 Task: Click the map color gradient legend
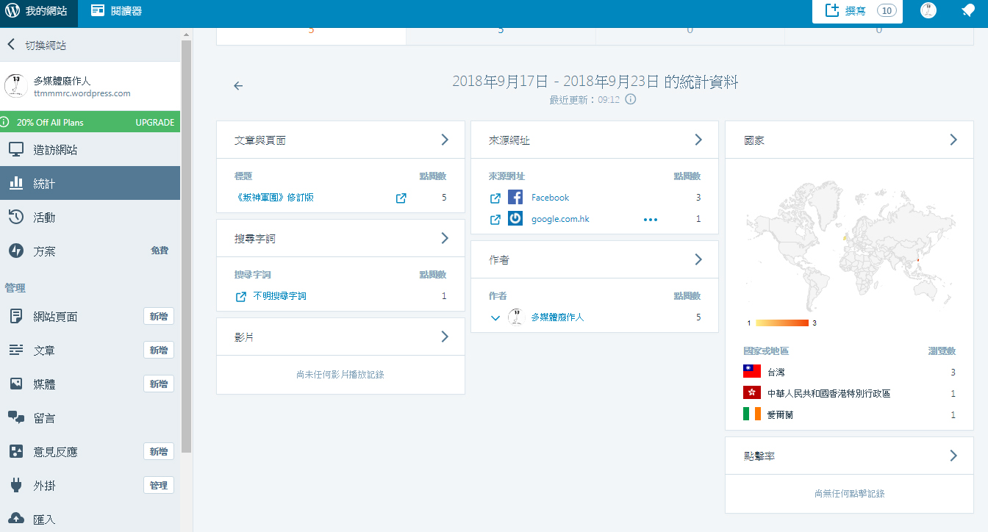[782, 323]
